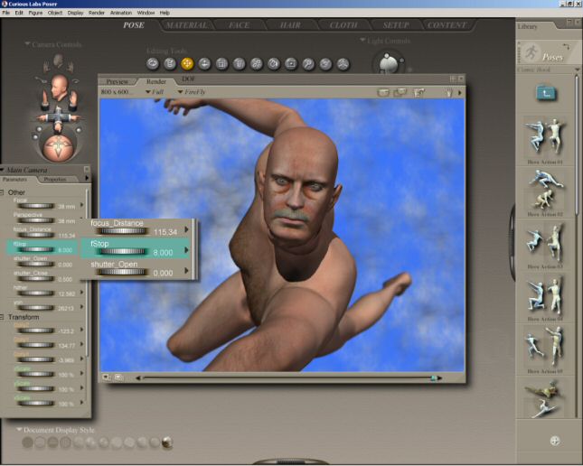Screen dimensions: 583x466
Task: Click the library up-one-folder icon
Action: [x=546, y=93]
